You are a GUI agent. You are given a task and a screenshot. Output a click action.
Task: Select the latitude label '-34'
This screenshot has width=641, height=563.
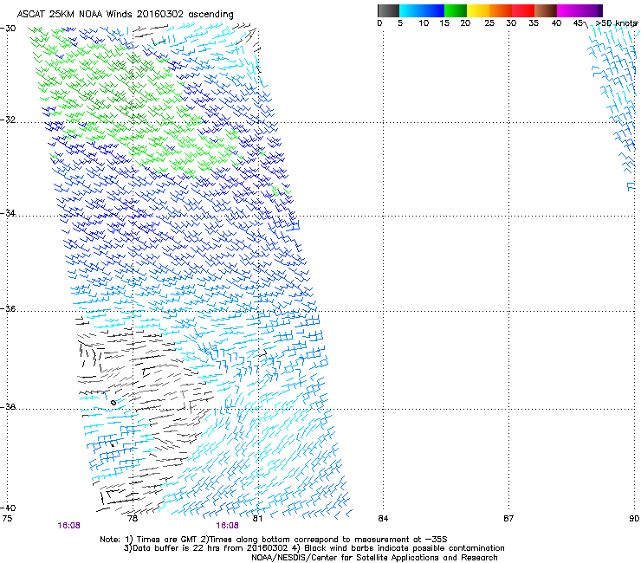coord(8,213)
